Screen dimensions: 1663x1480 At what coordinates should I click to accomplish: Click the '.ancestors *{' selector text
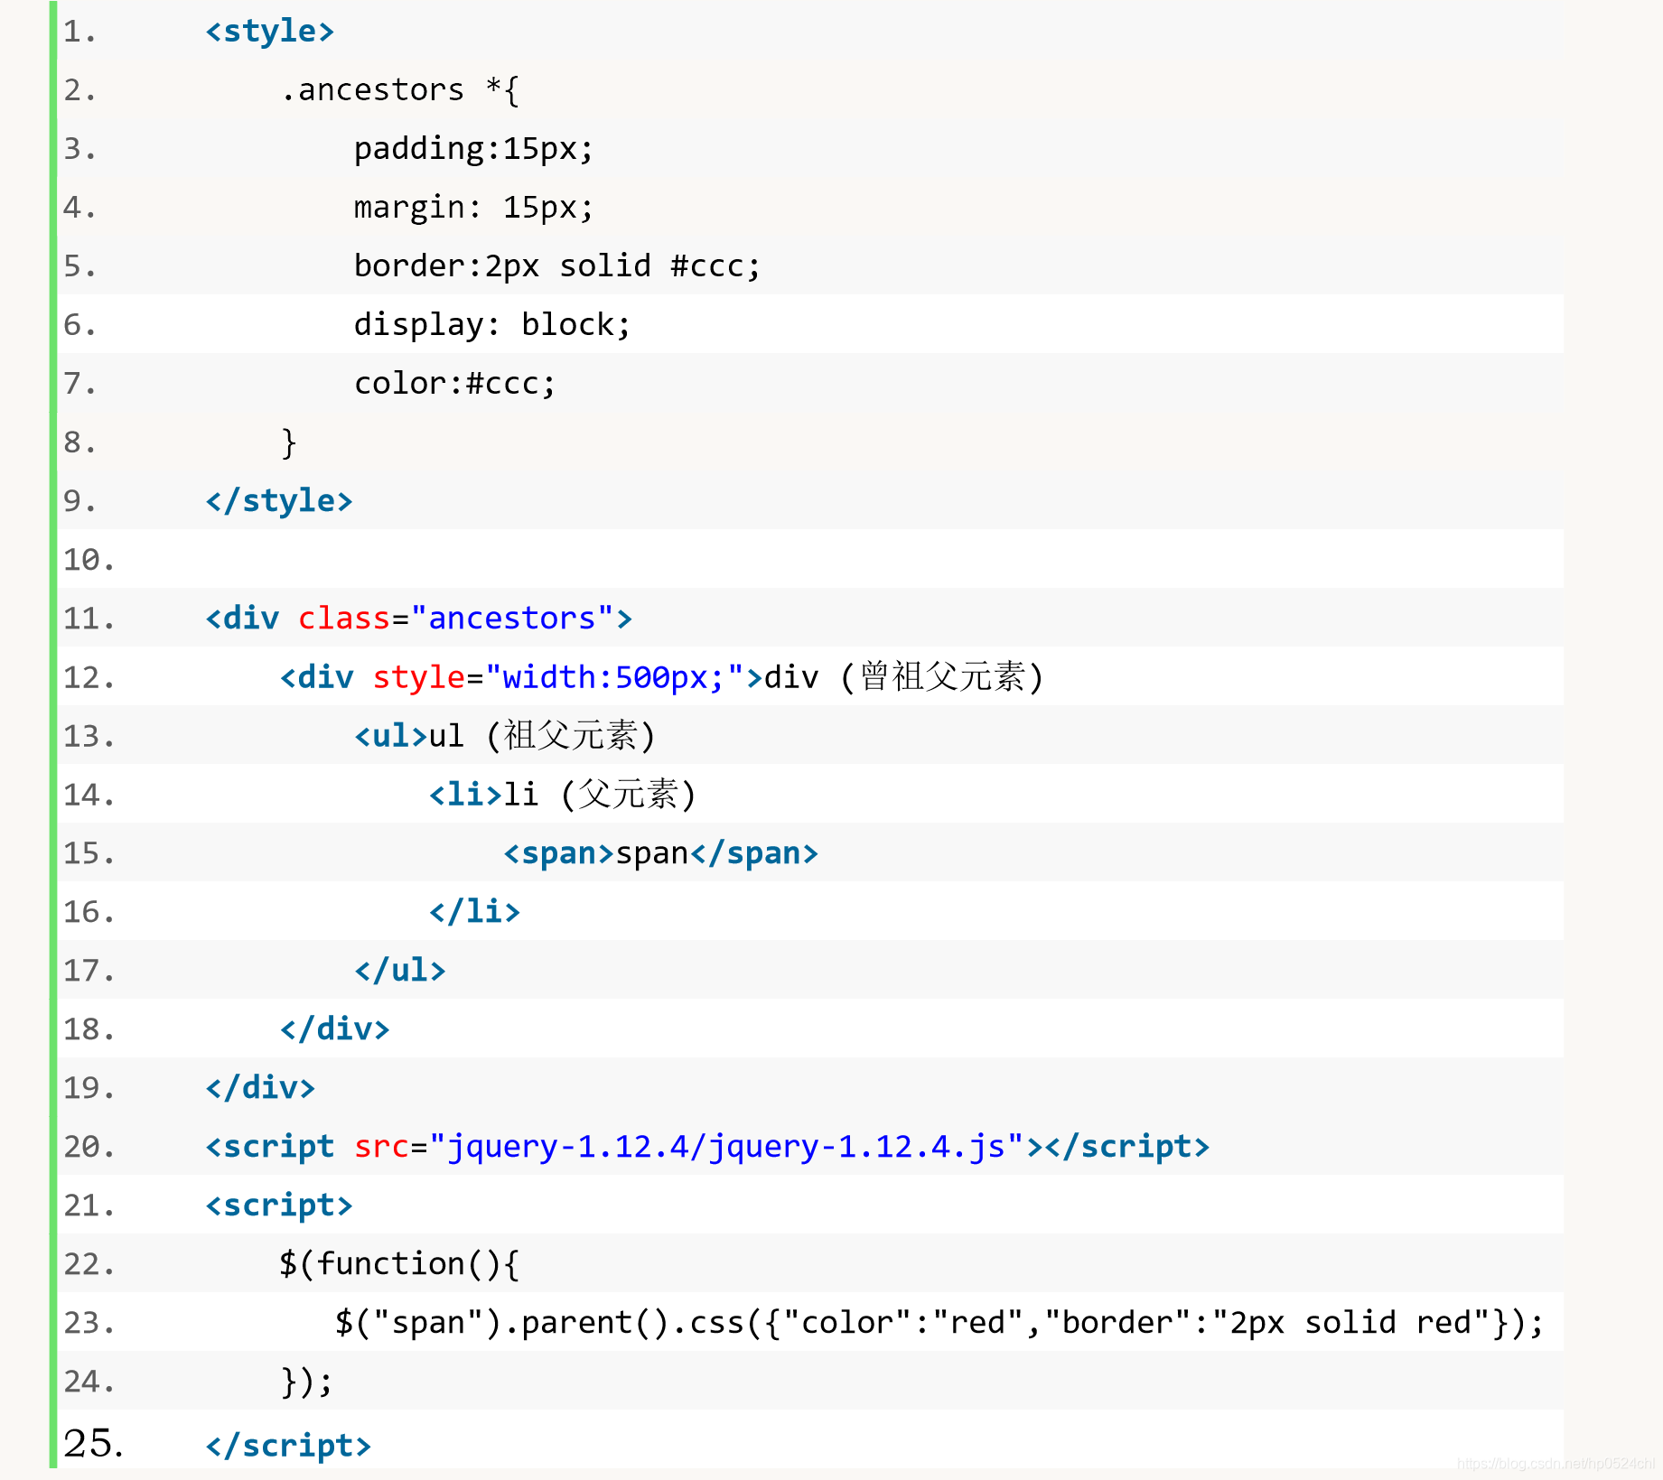pyautogui.click(x=399, y=90)
